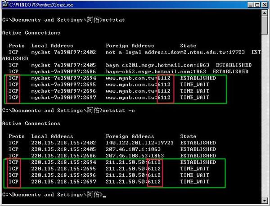The height and width of the screenshot is (206, 270).
Task: Click the scrollbar down arrow
Action: point(264,201)
